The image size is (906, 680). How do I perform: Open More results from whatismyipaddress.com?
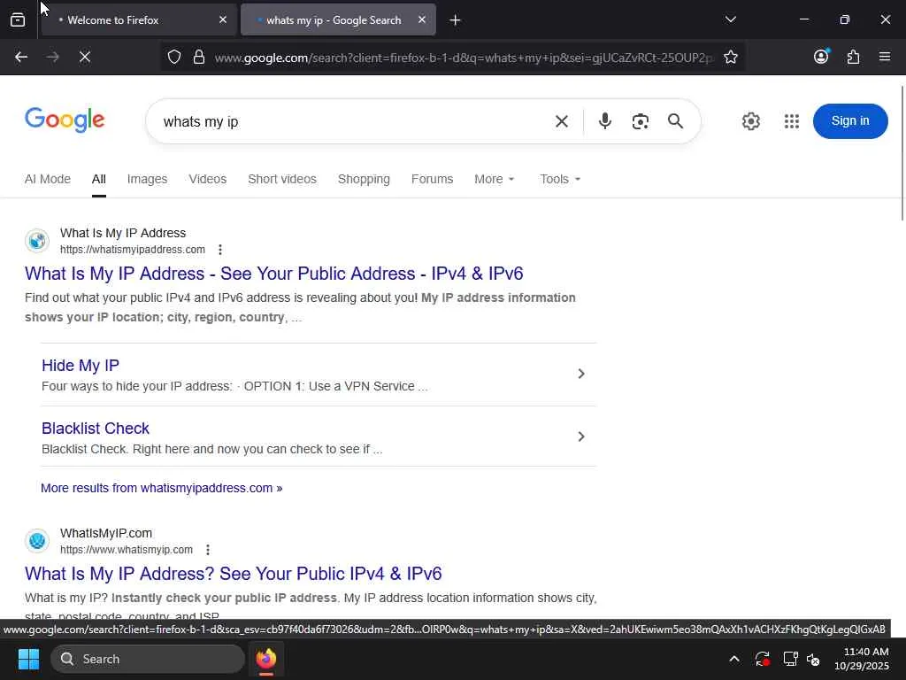[162, 488]
